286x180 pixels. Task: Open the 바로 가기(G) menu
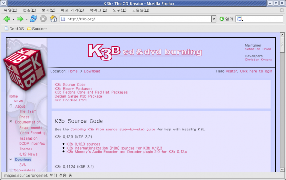72,10
